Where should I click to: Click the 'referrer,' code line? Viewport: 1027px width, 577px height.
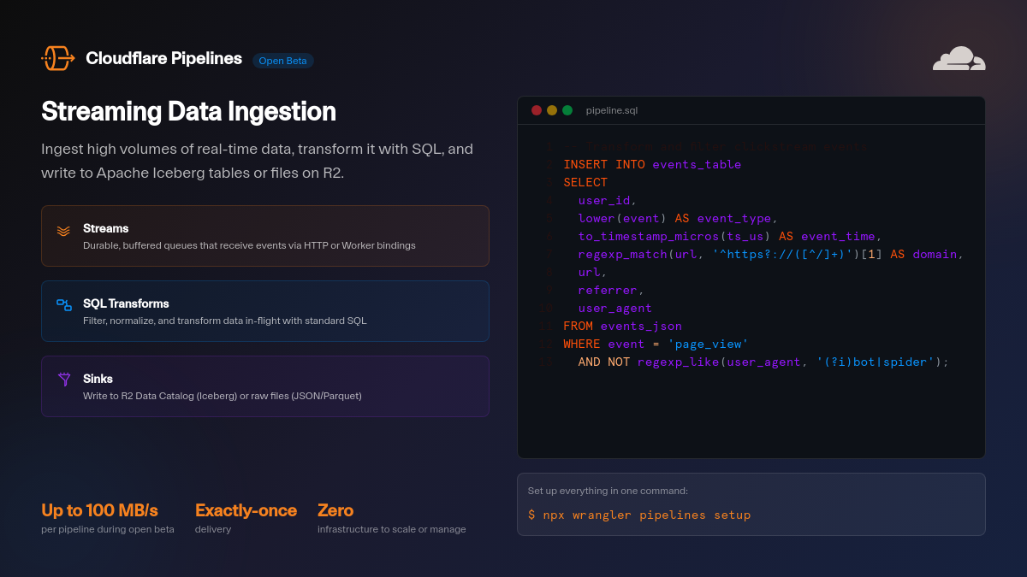611,290
